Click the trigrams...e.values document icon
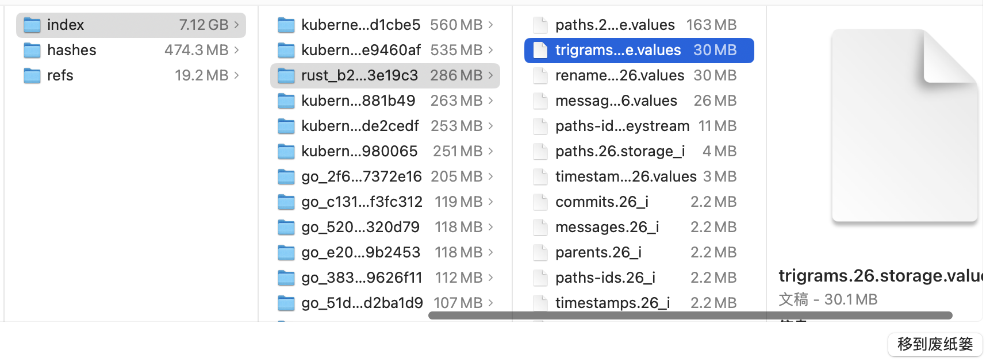 (x=540, y=51)
